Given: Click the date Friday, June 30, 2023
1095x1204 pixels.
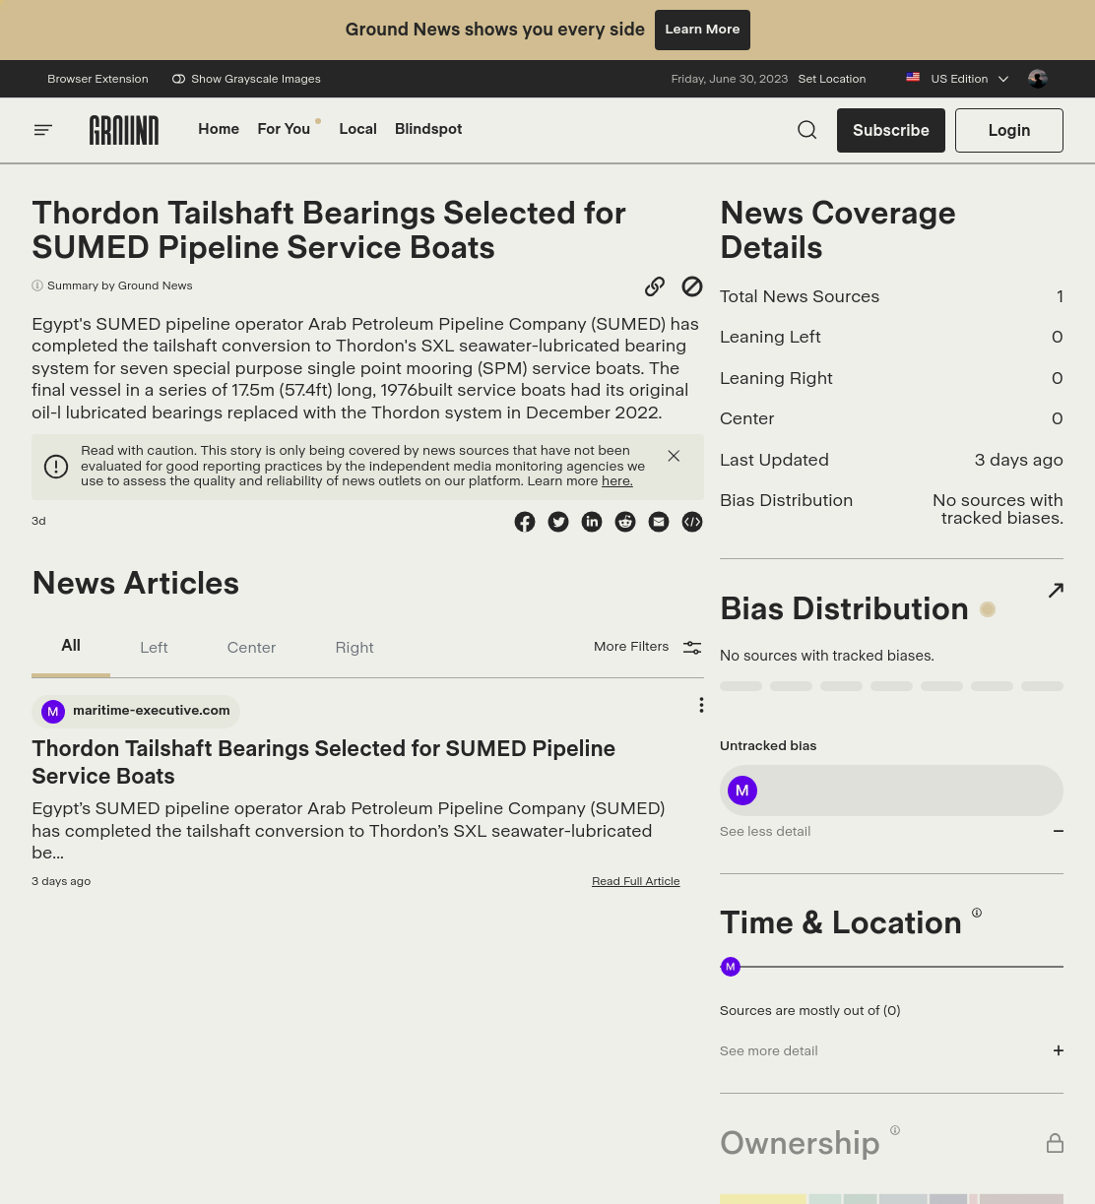Looking at the screenshot, I should (730, 79).
